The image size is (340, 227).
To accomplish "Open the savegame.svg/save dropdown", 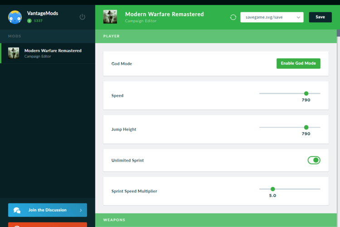I will click(272, 17).
